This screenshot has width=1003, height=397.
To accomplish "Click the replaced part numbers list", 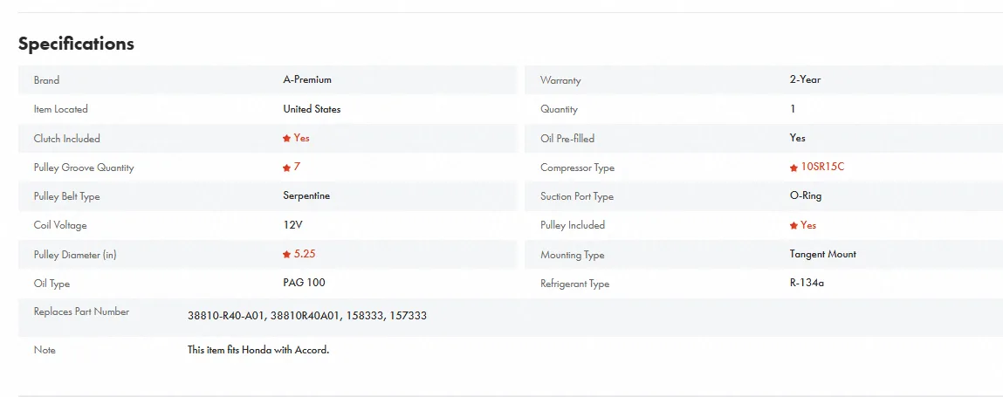I will point(306,316).
